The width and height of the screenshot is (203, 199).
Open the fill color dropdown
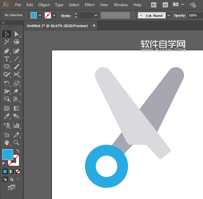pyautogui.click(x=40, y=15)
